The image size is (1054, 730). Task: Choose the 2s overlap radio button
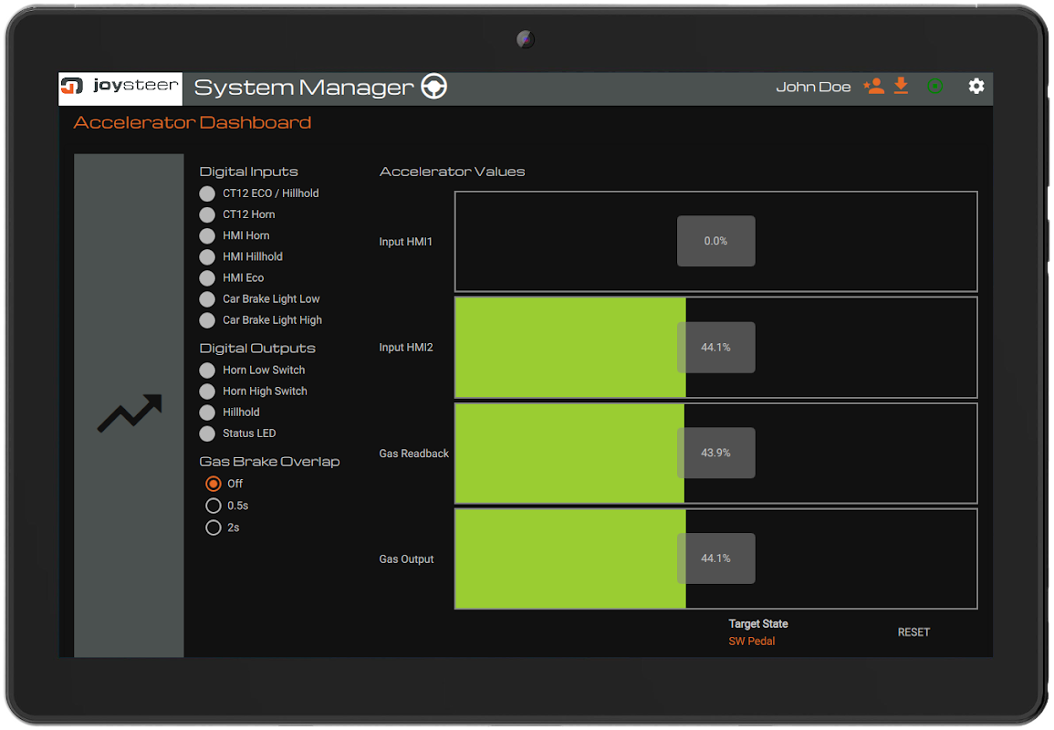(214, 527)
